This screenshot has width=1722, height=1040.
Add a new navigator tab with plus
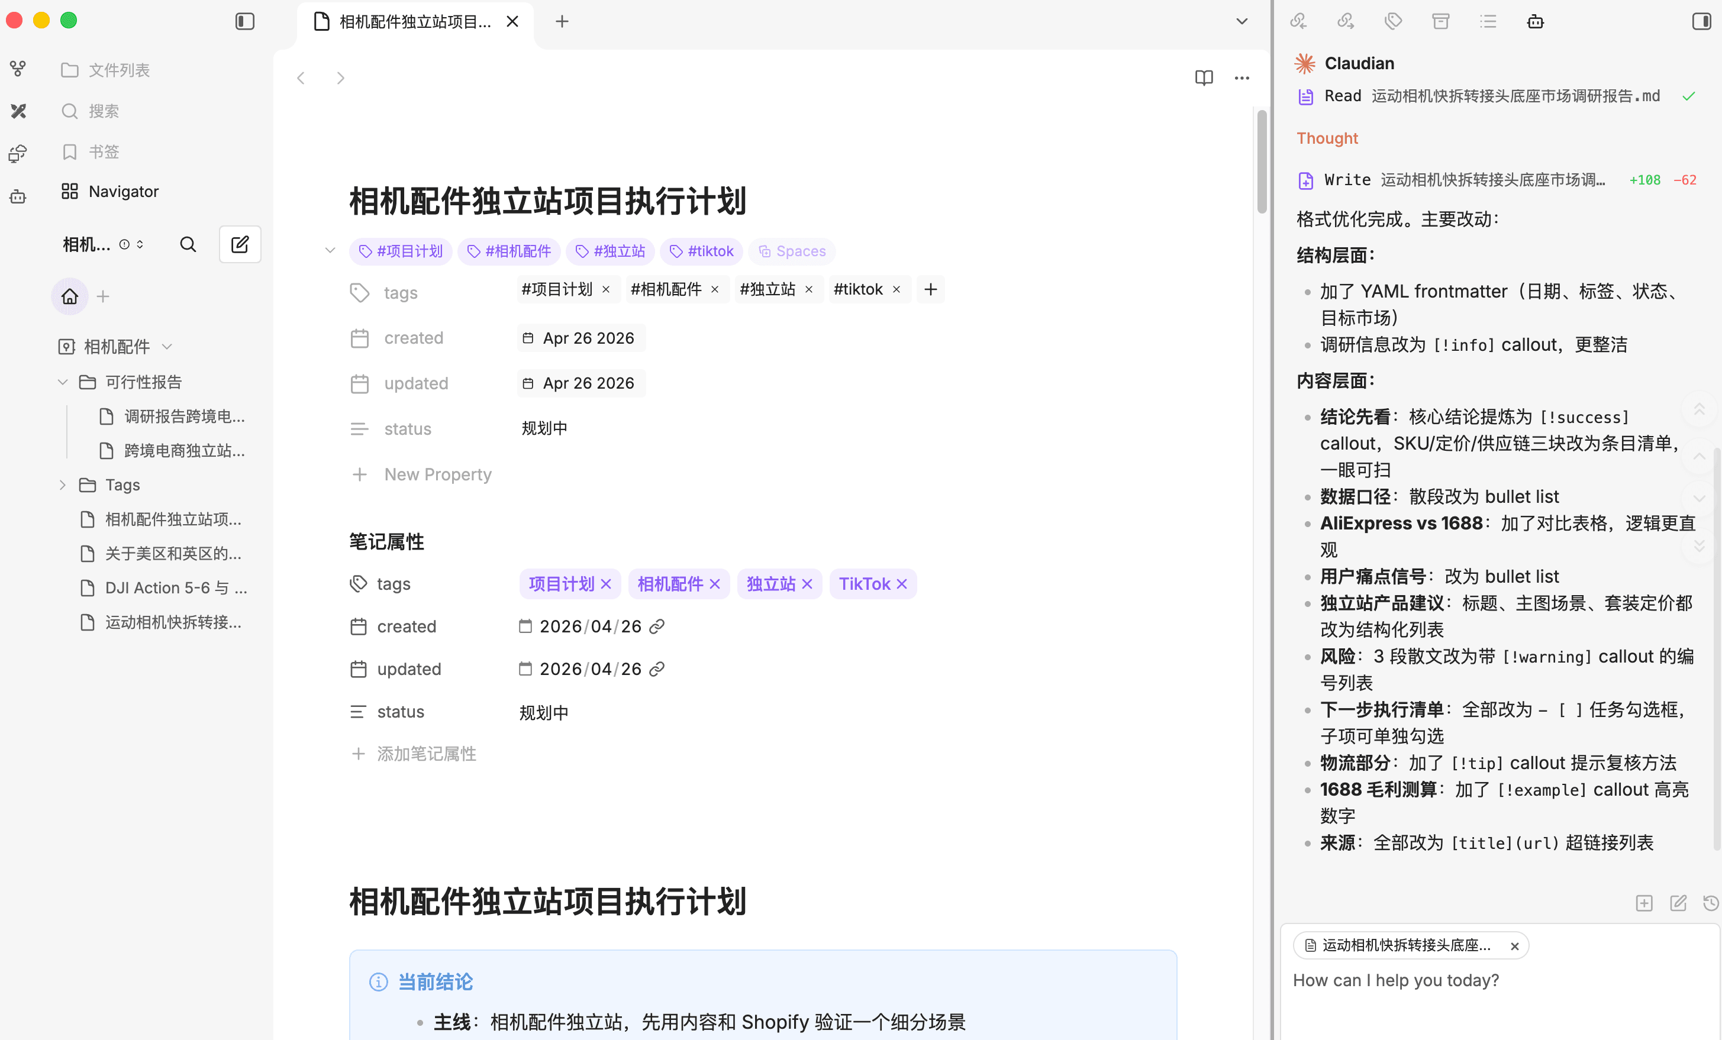(103, 297)
